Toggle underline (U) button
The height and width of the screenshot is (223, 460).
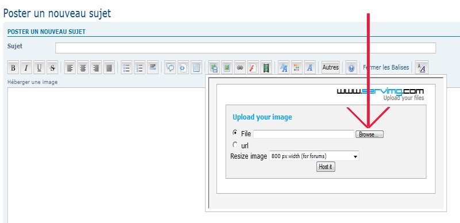click(x=39, y=68)
